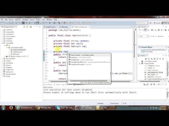Screen dimensions: 169x126
Task: Open the Debug button dropdown arrow
Action: coord(52,23)
